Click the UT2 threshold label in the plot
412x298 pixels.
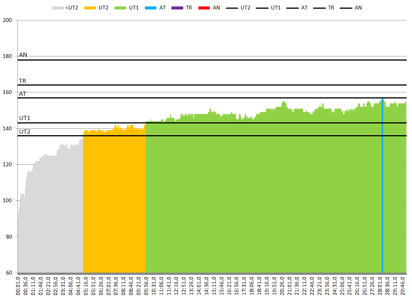(25, 132)
